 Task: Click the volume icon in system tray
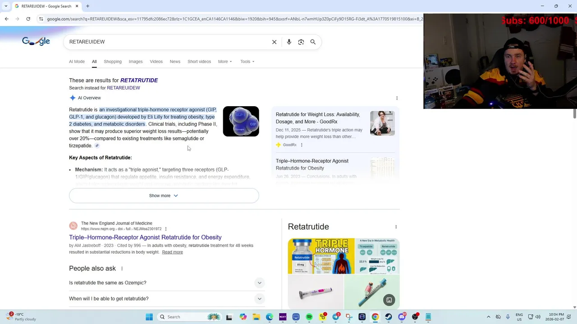(537, 317)
